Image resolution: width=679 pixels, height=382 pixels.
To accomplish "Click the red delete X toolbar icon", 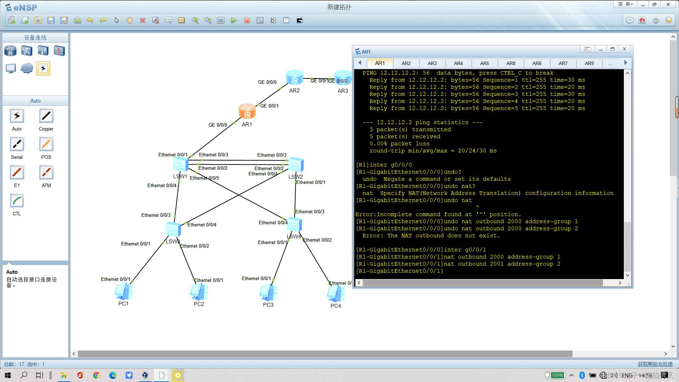I will 143,21.
